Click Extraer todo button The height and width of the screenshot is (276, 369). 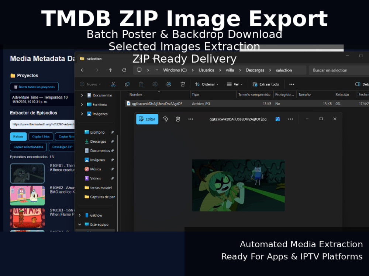tap(266, 84)
